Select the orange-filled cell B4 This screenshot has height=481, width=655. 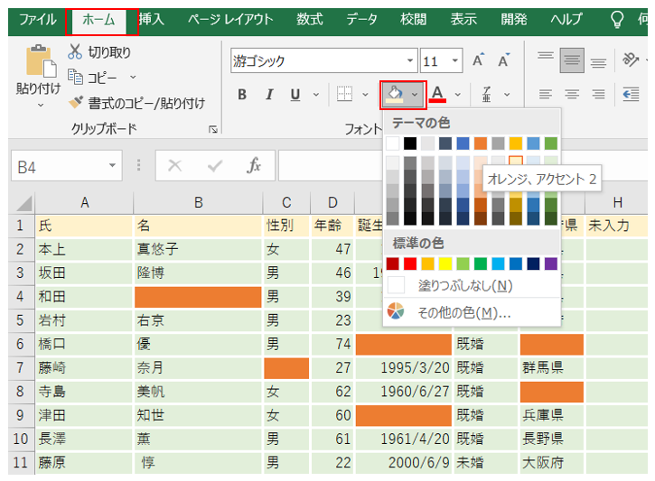pos(198,296)
